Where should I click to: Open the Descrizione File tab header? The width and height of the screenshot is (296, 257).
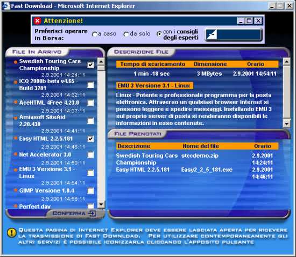[141, 52]
